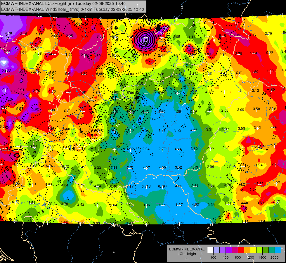The height and width of the screenshot is (263, 286).
Task: Click the grid value '9.05'
Action: pos(47,222)
